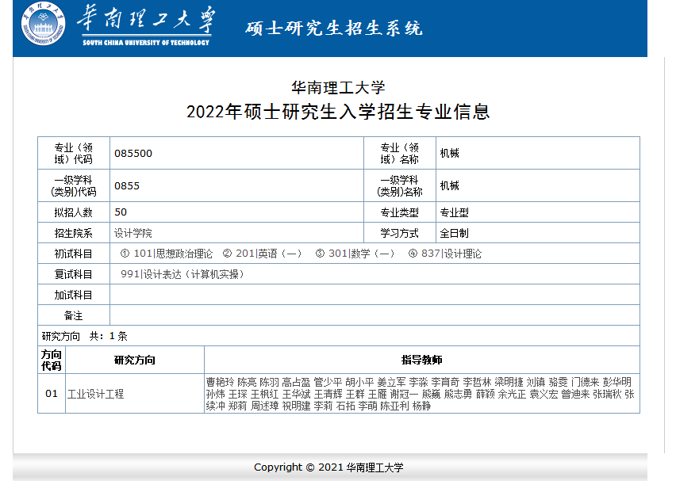Click the 专业（领域）代码 label cell
Image resolution: width=676 pixels, height=496 pixels.
74,153
